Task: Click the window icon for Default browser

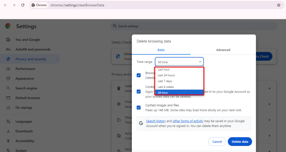Action: pos(8,98)
